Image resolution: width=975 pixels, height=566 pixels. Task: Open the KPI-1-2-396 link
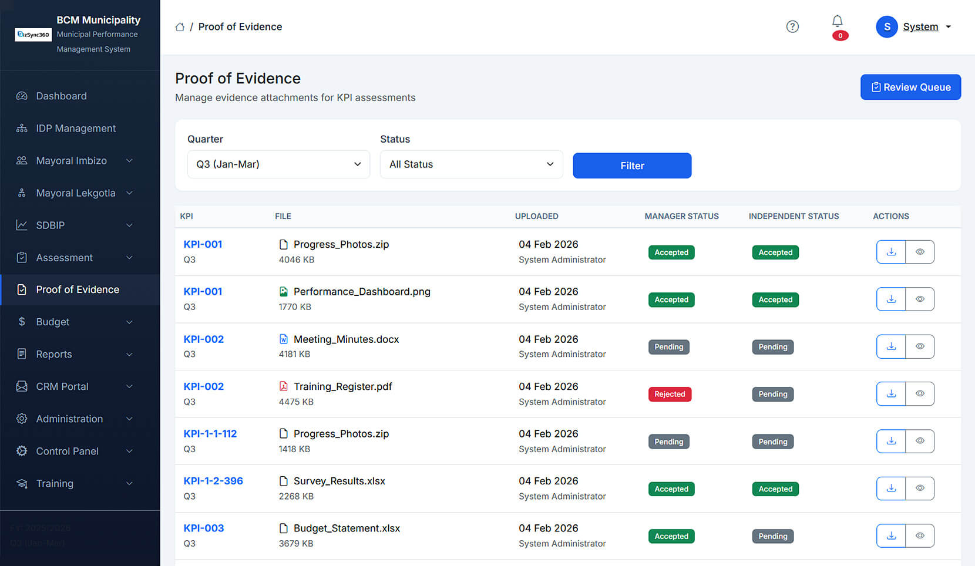pyautogui.click(x=213, y=481)
